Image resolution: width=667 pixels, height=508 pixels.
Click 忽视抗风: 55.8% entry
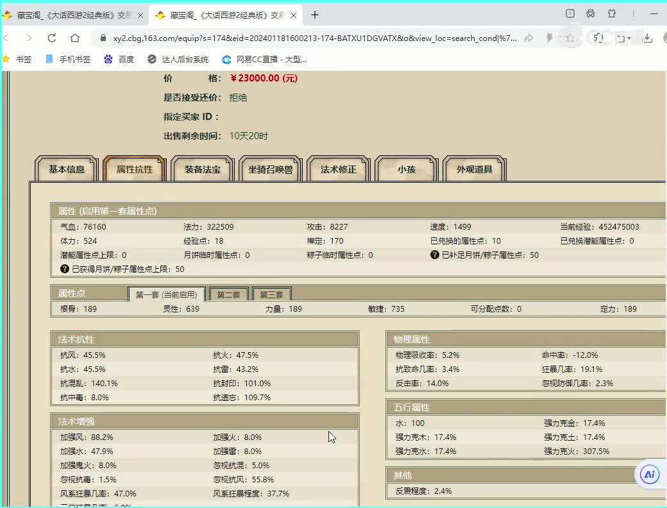click(243, 480)
